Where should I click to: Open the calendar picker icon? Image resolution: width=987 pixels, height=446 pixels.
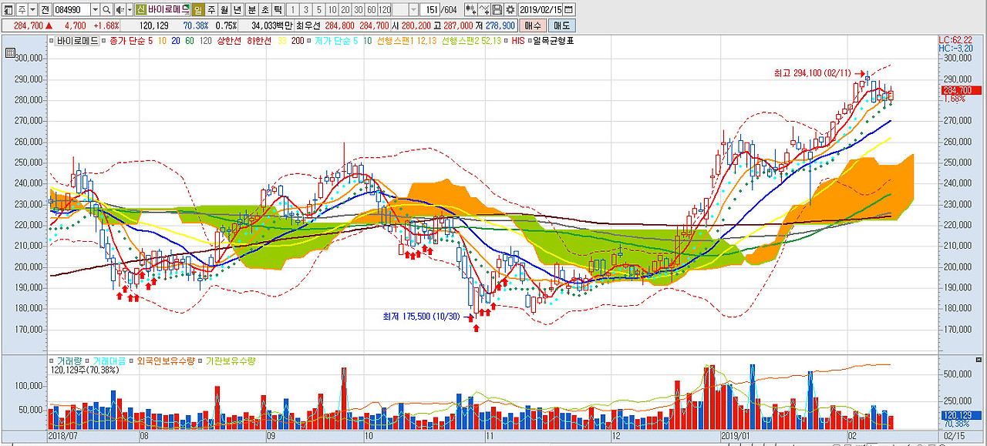568,10
